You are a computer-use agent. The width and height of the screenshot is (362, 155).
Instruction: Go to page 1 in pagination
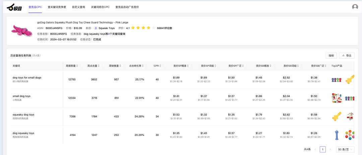[x=322, y=149]
